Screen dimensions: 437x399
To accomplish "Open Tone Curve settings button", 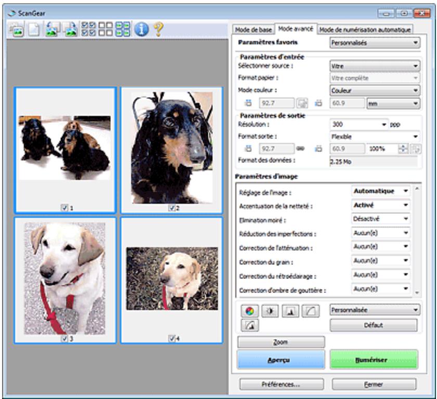I will 311,311.
